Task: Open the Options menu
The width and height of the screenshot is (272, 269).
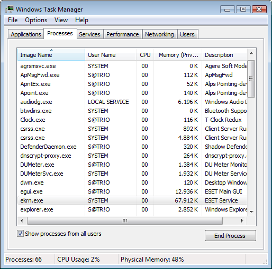Action: point(36,20)
